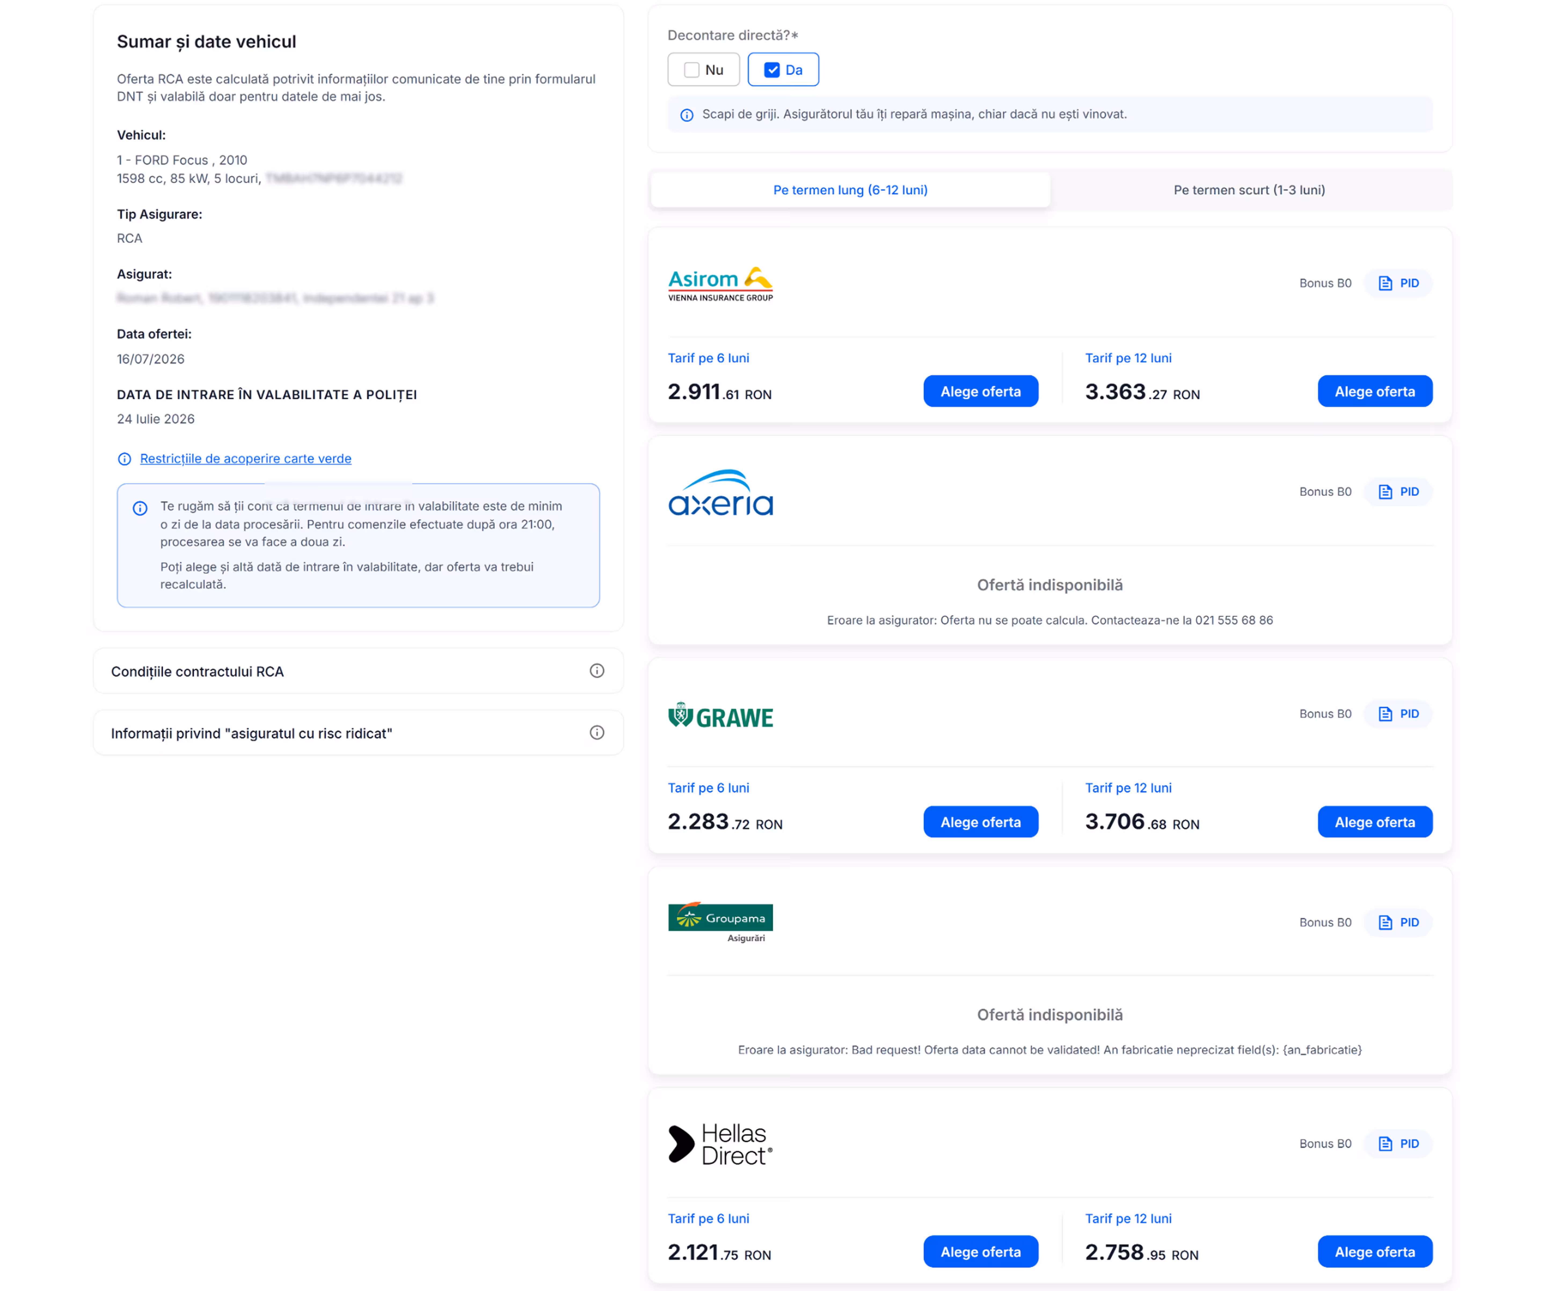Click Hellas Direct 'Bonus B0' label
Screen dimensions: 1546x1291
click(1325, 1144)
